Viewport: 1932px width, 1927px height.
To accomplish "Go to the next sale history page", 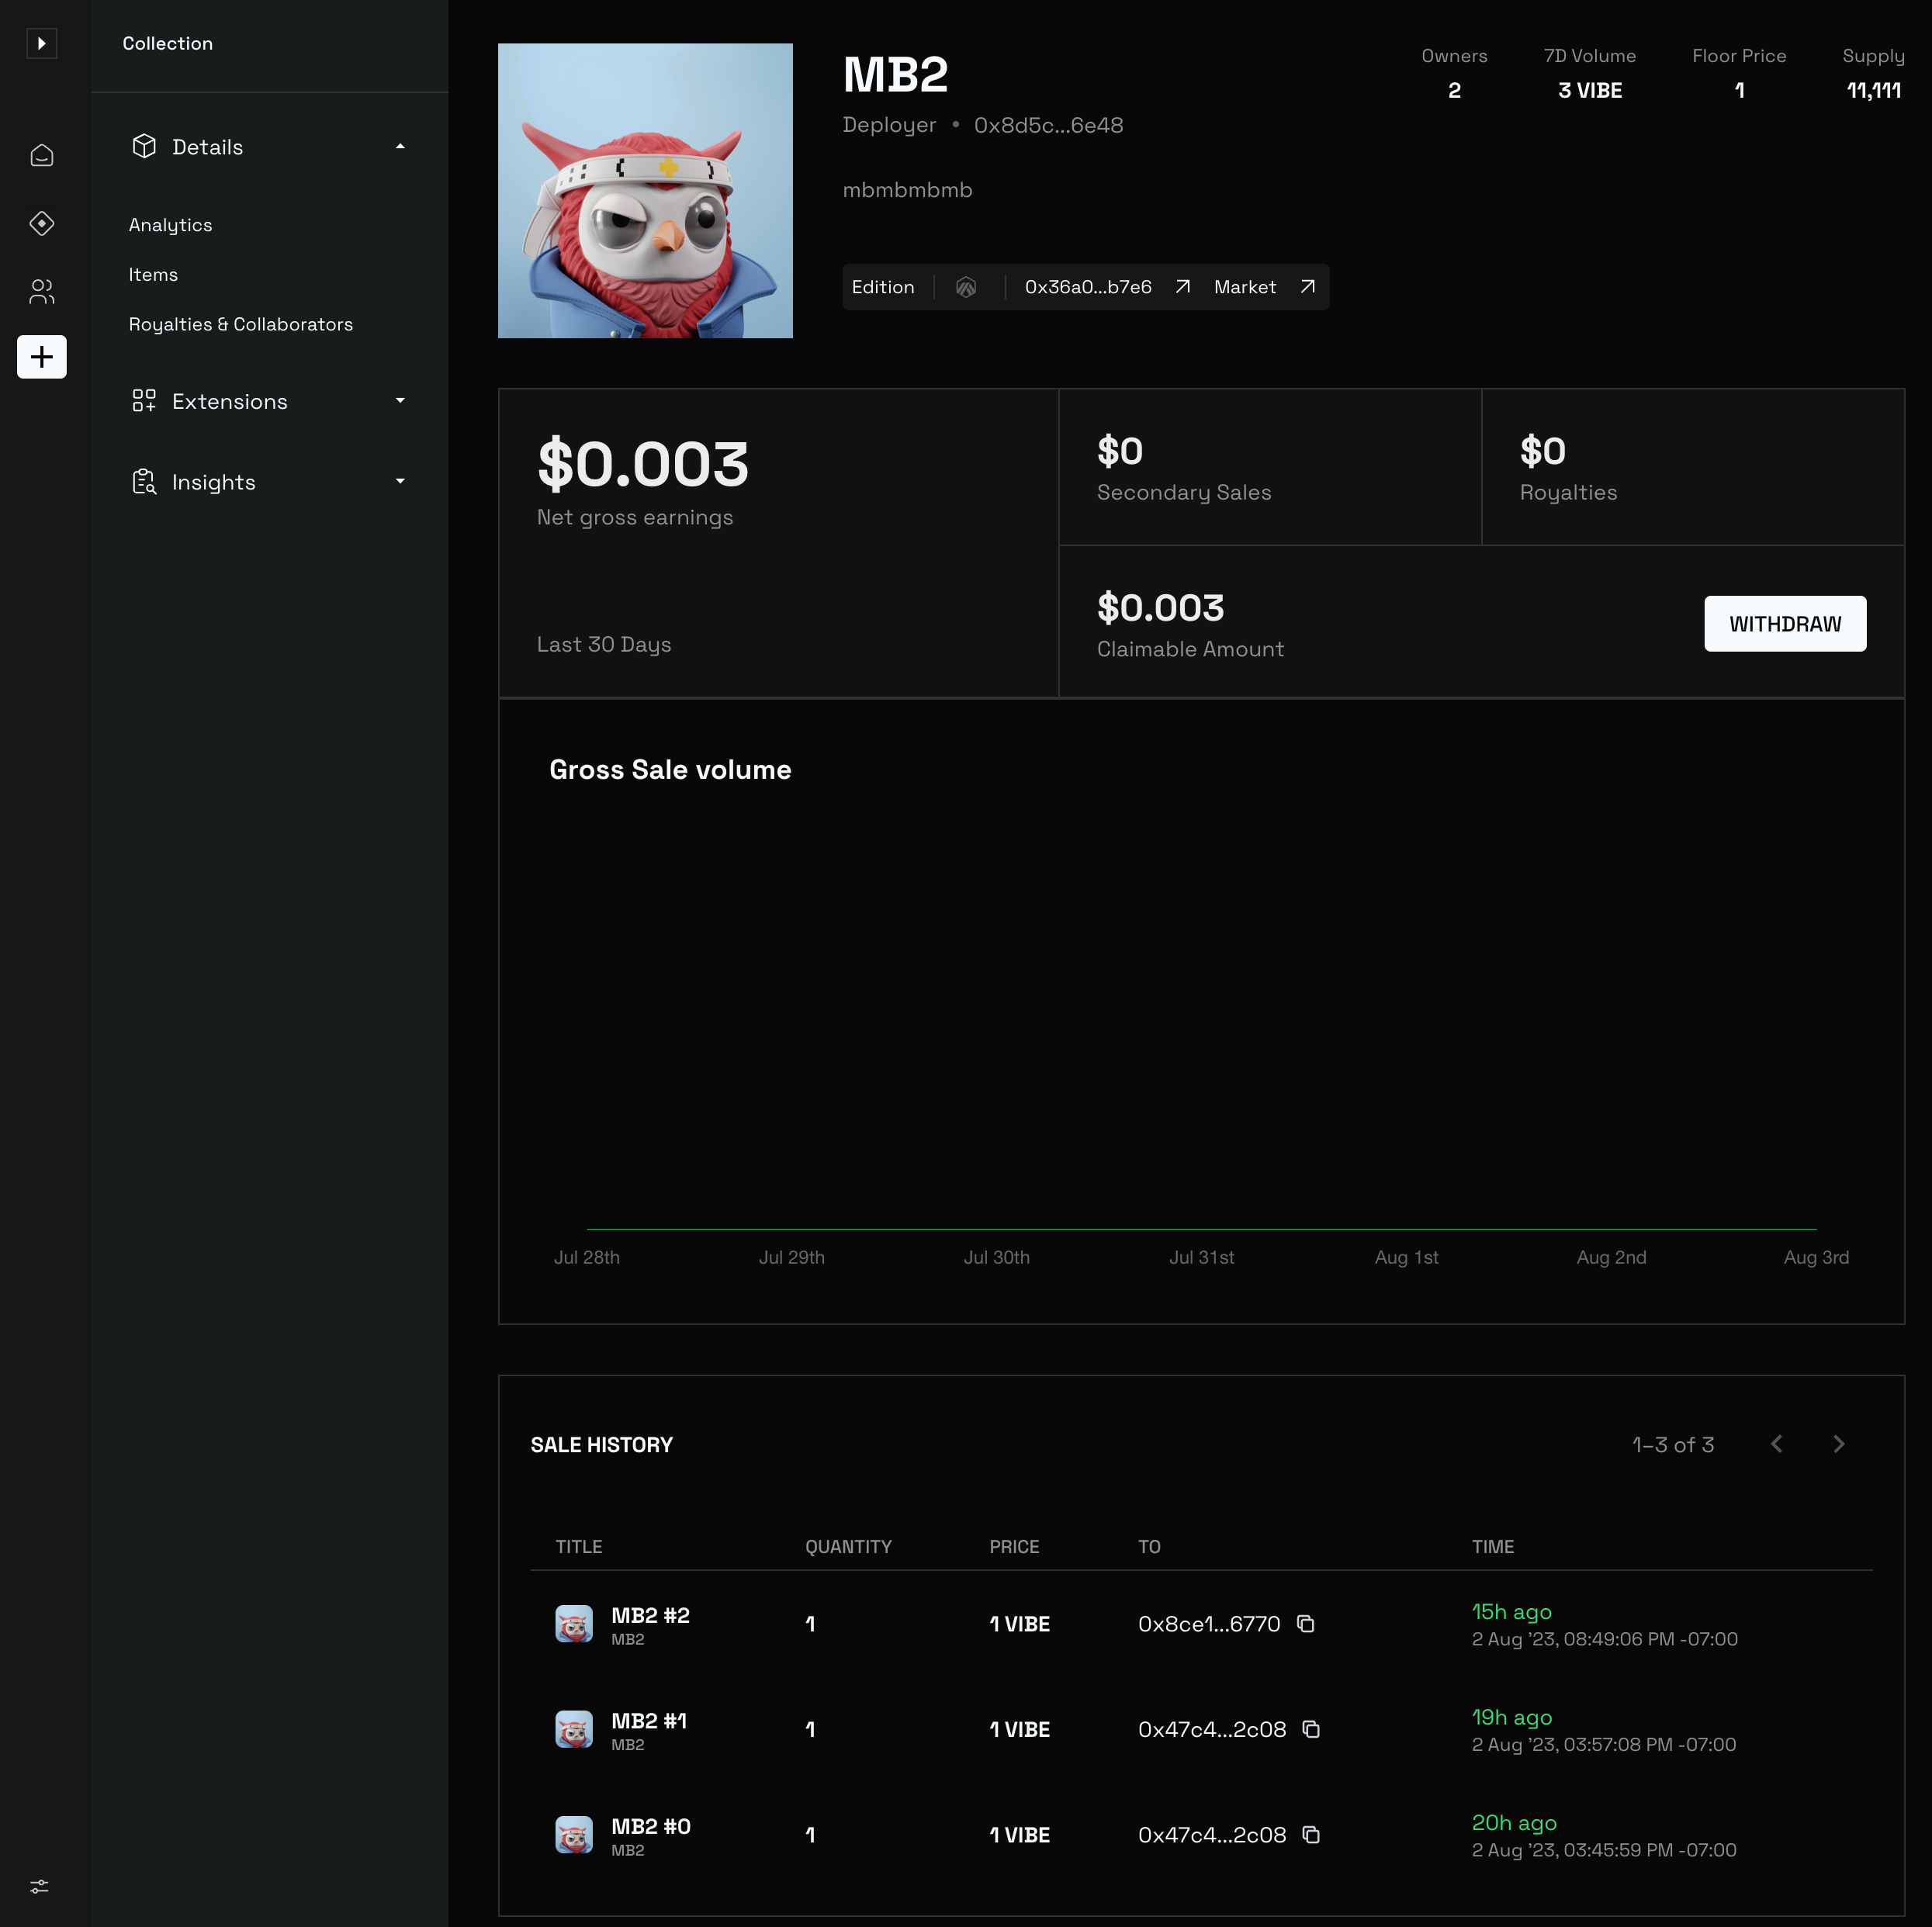I will 1838,1444.
